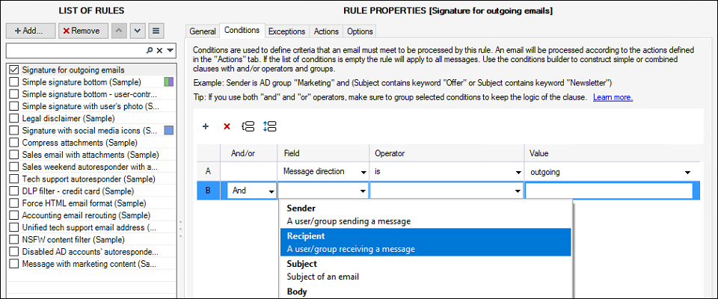
Task: Check NSFW content filter (Sample) checkbox
Action: coord(13,239)
